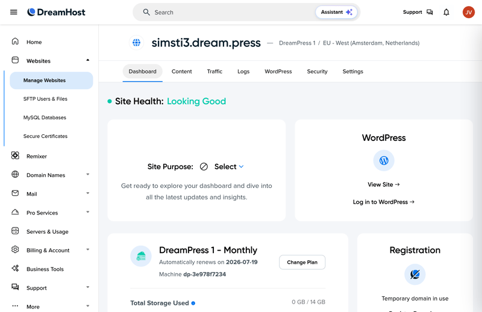Open Secure Certificates

(45, 136)
